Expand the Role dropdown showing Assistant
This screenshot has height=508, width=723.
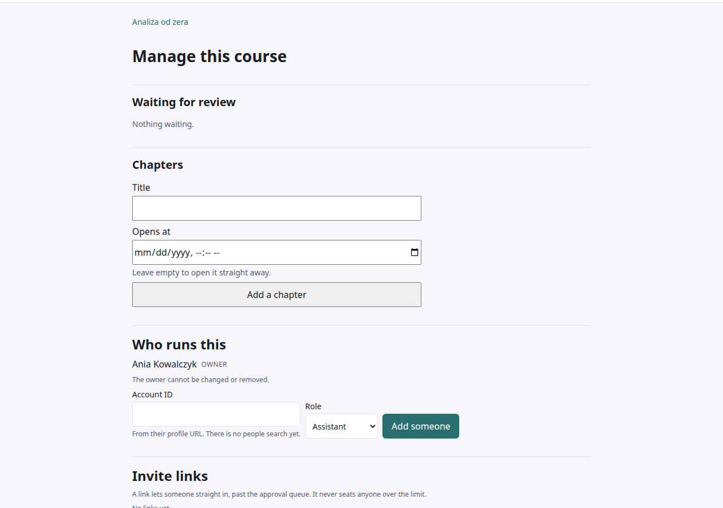[x=341, y=426]
